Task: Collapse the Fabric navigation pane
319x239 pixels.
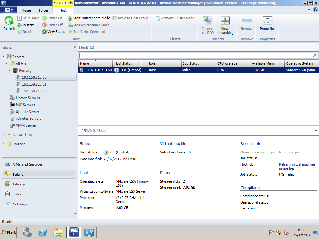Action: (75, 47)
